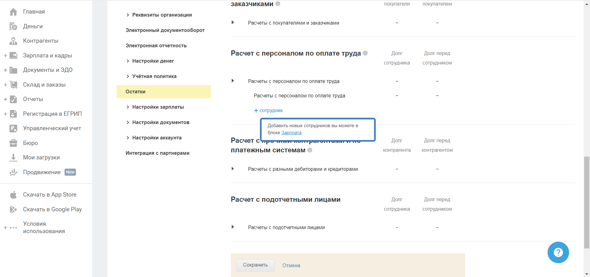Open the blue help question-mark button
Viewport: 590px width, 277px height.
558,252
